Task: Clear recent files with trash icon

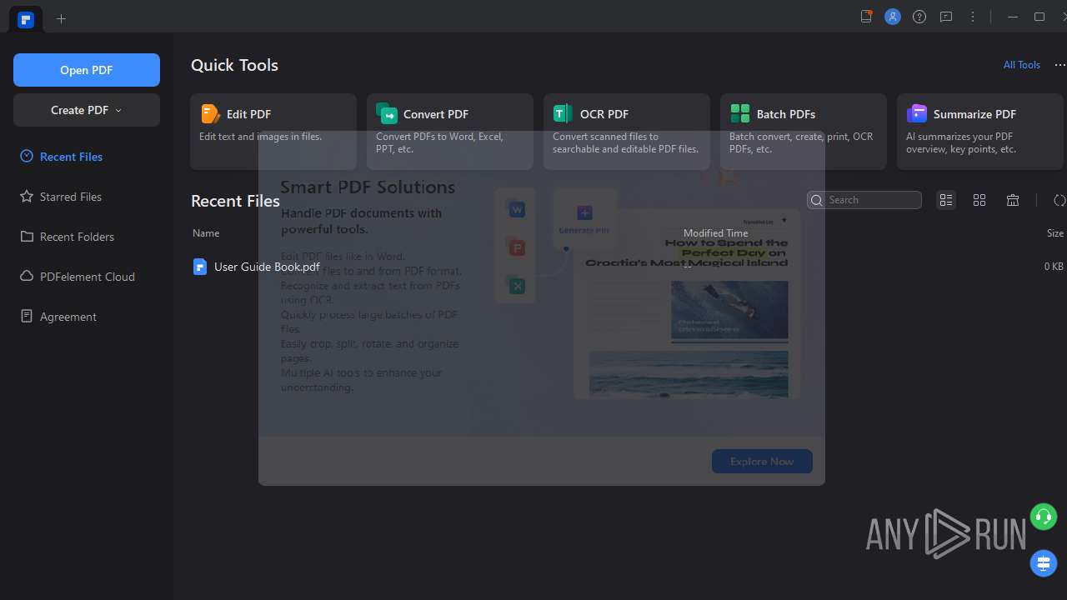Action: point(1013,200)
